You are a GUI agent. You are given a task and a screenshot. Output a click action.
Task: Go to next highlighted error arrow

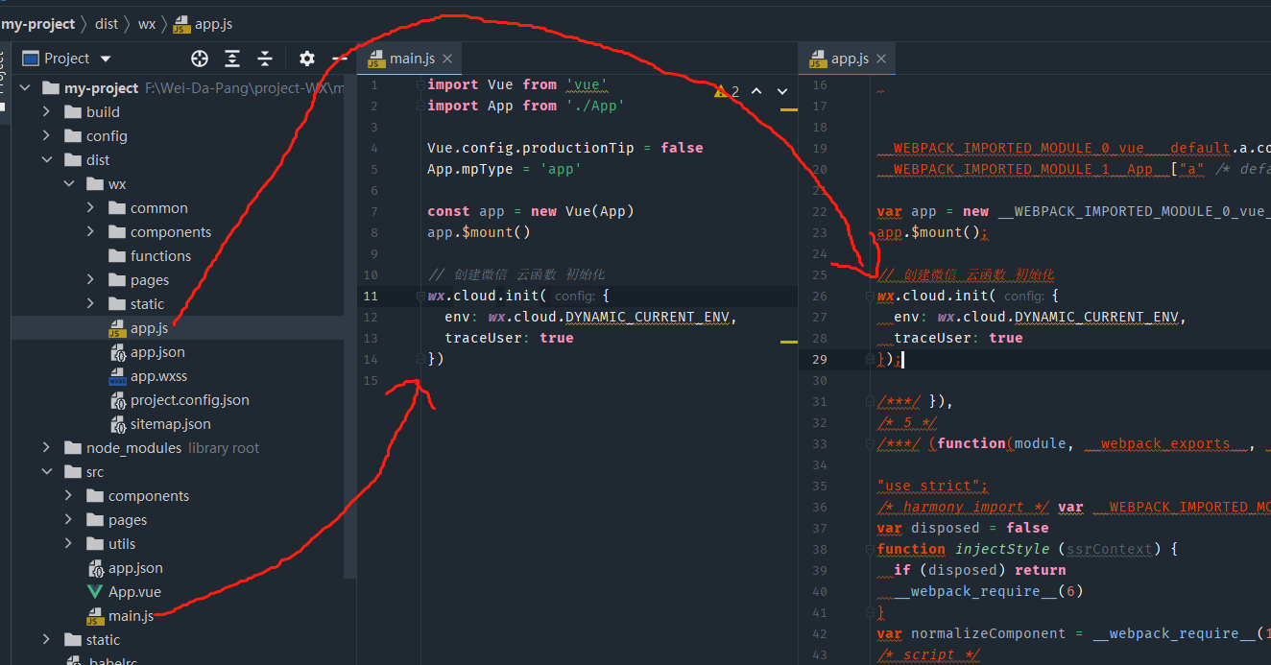pyautogui.click(x=782, y=91)
